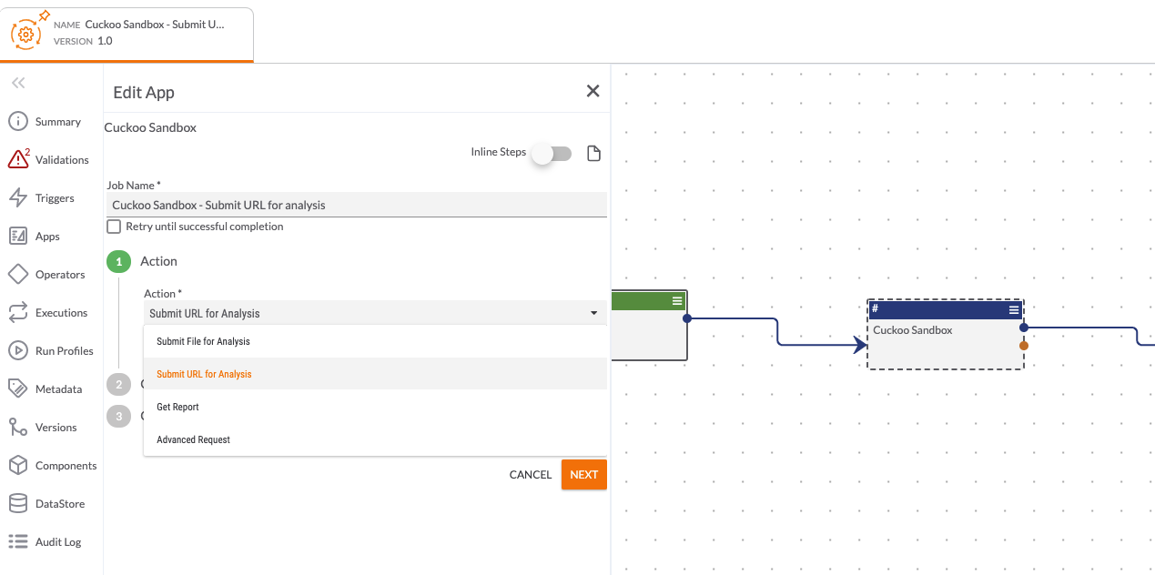The width and height of the screenshot is (1155, 575).
Task: Click the Executions arrows icon
Action: tap(18, 313)
